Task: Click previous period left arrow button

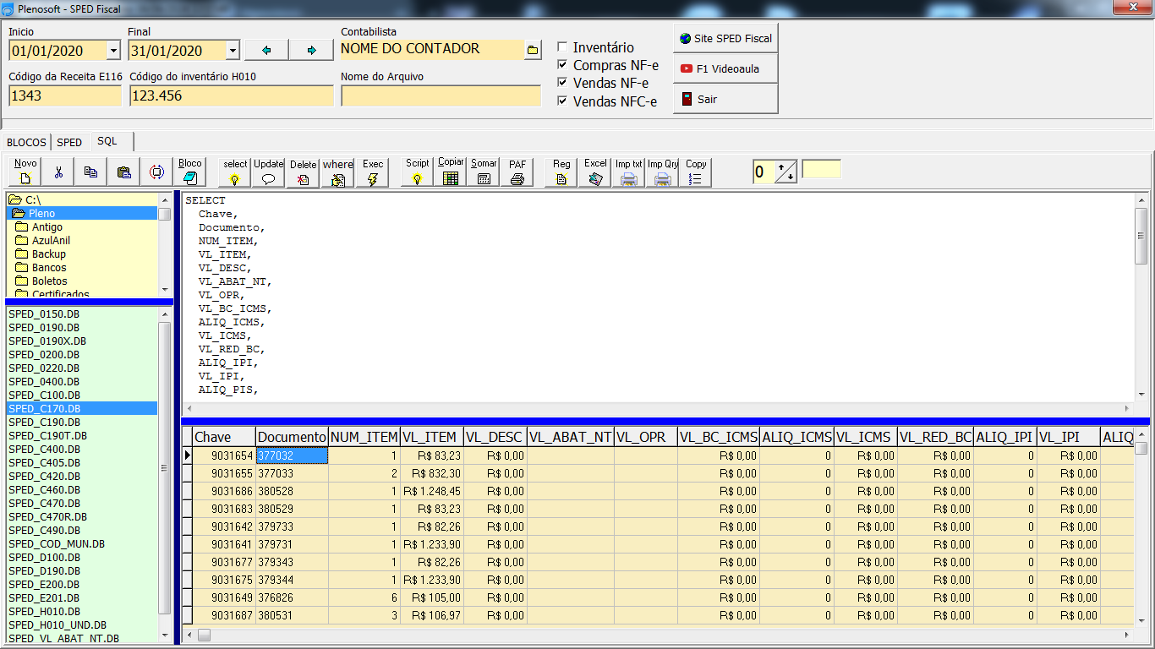Action: (x=266, y=51)
